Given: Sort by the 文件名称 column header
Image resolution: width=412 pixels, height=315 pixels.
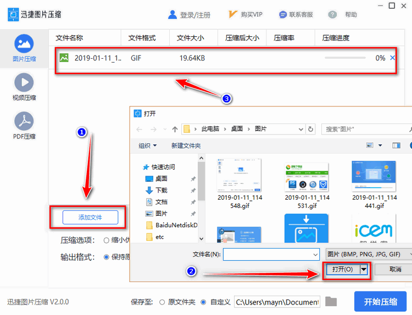Looking at the screenshot, I should click(85, 38).
